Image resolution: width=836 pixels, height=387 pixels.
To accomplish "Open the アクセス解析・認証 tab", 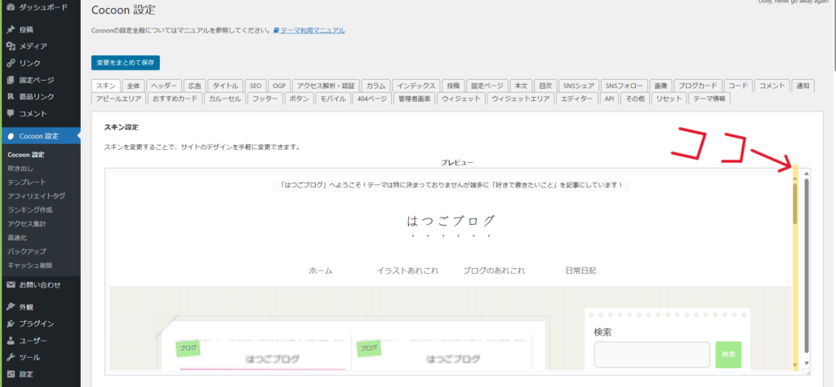I will (326, 86).
